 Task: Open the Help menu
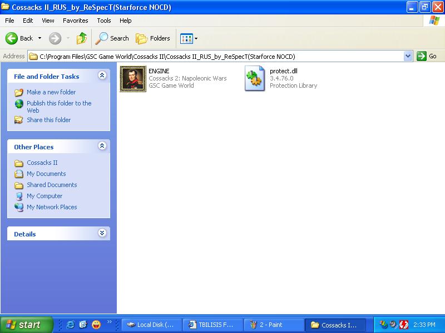pyautogui.click(x=126, y=21)
